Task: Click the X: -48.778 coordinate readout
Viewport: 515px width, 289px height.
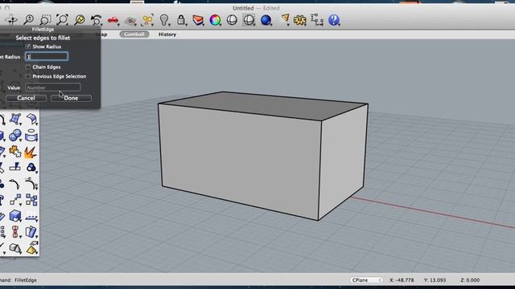Action: [x=402, y=280]
